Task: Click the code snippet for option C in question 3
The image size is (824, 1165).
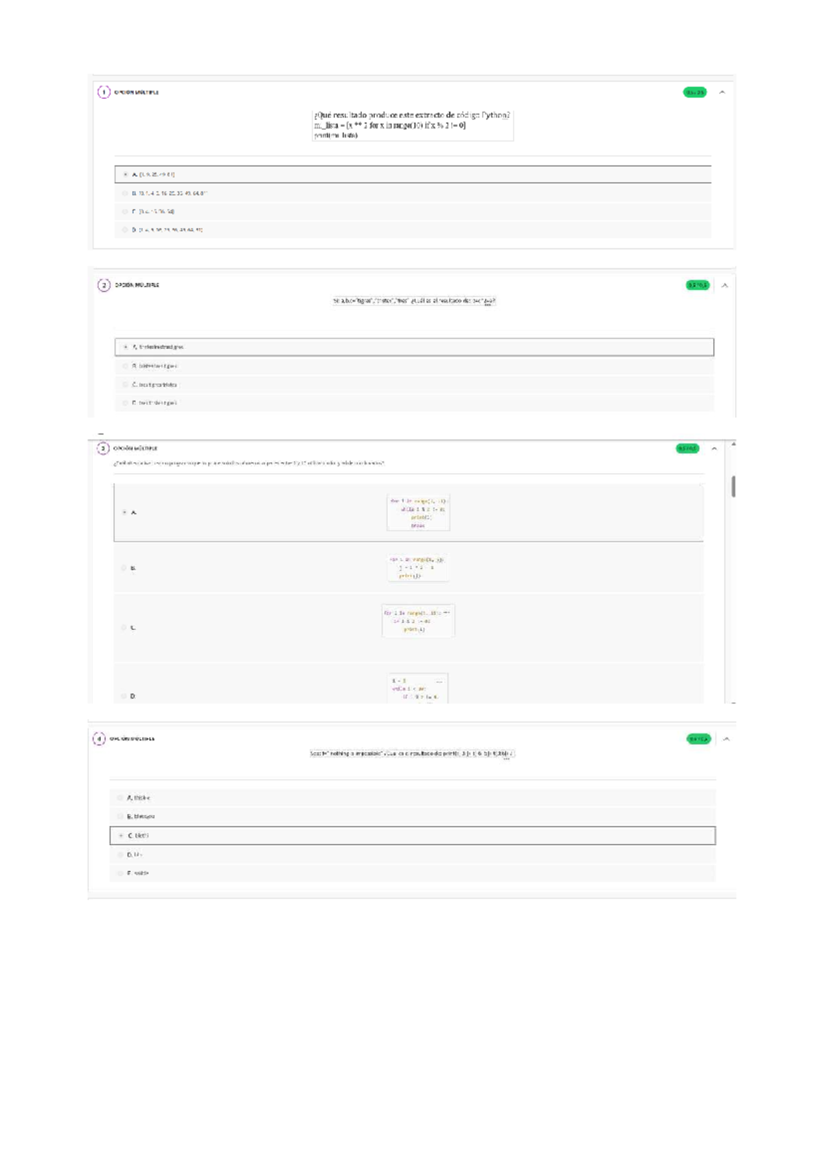Action: coord(418,621)
